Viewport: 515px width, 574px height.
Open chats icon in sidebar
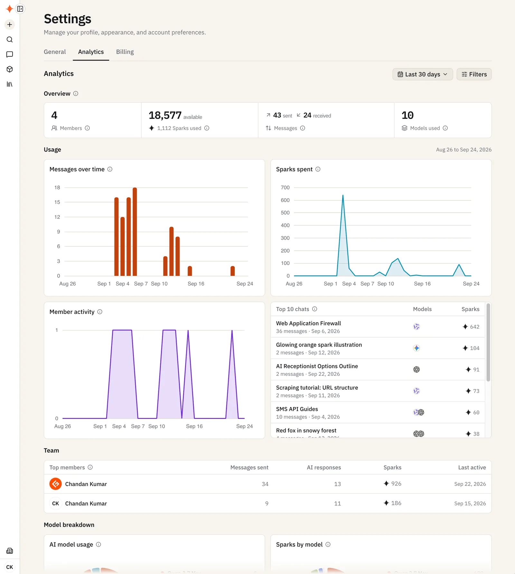(x=10, y=54)
